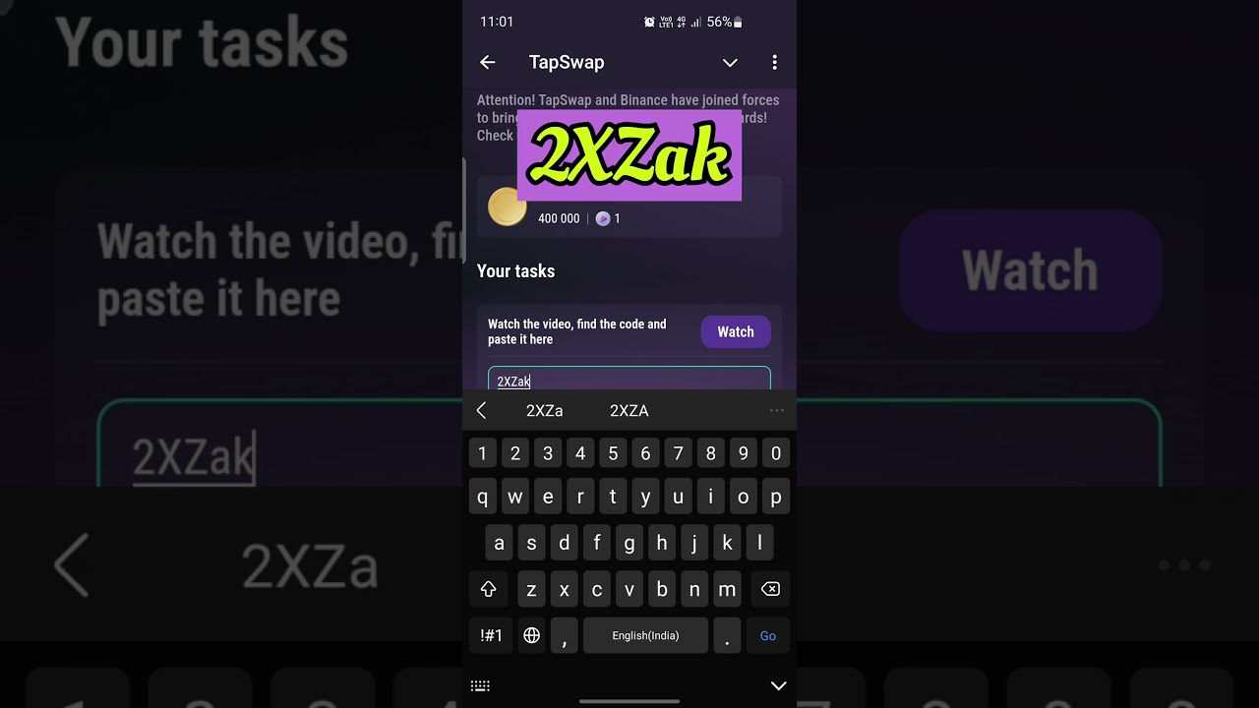1259x708 pixels.
Task: Tap the purple play reward icon
Action: (603, 218)
